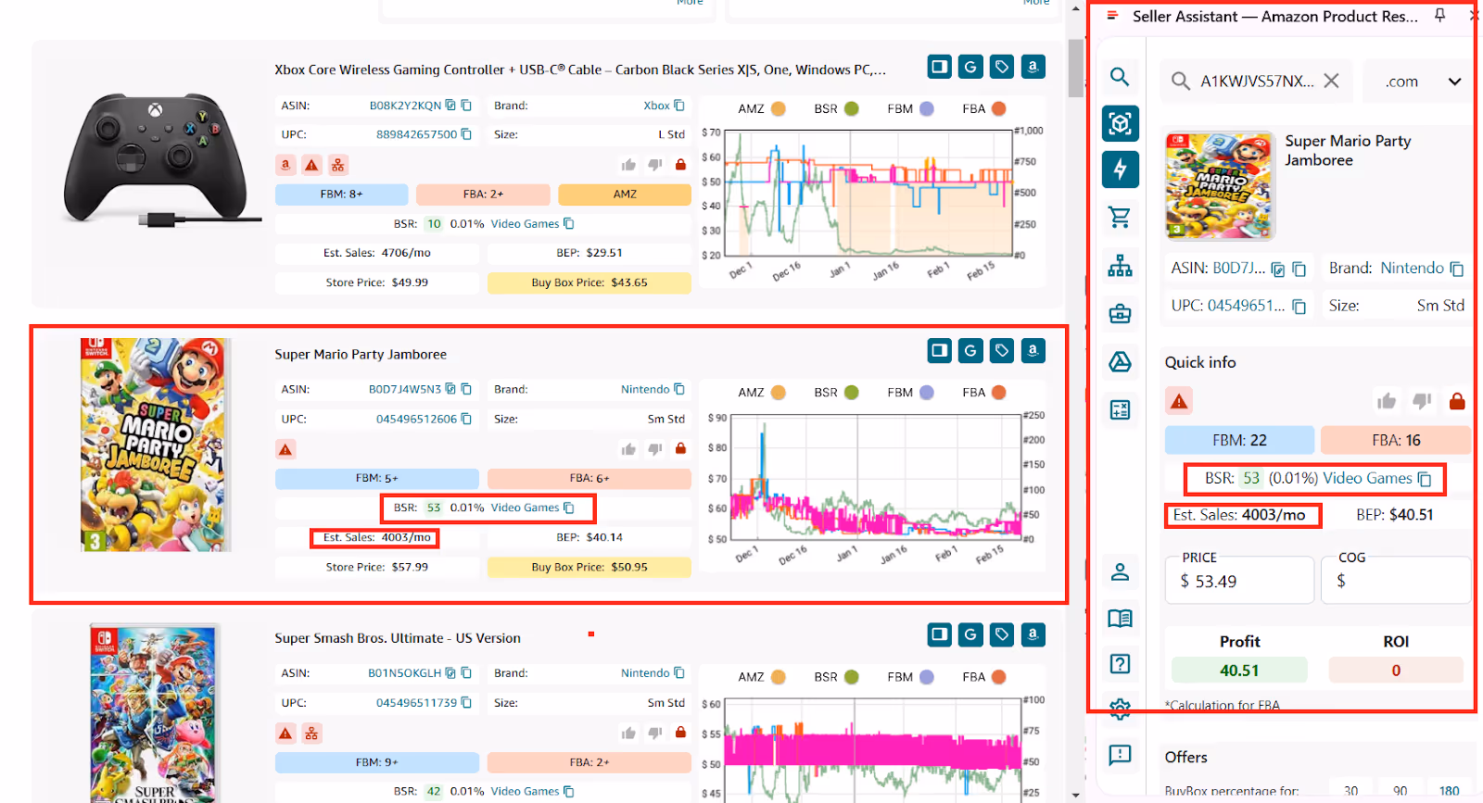Dislike the Xbox controller with thumbs down

654,165
